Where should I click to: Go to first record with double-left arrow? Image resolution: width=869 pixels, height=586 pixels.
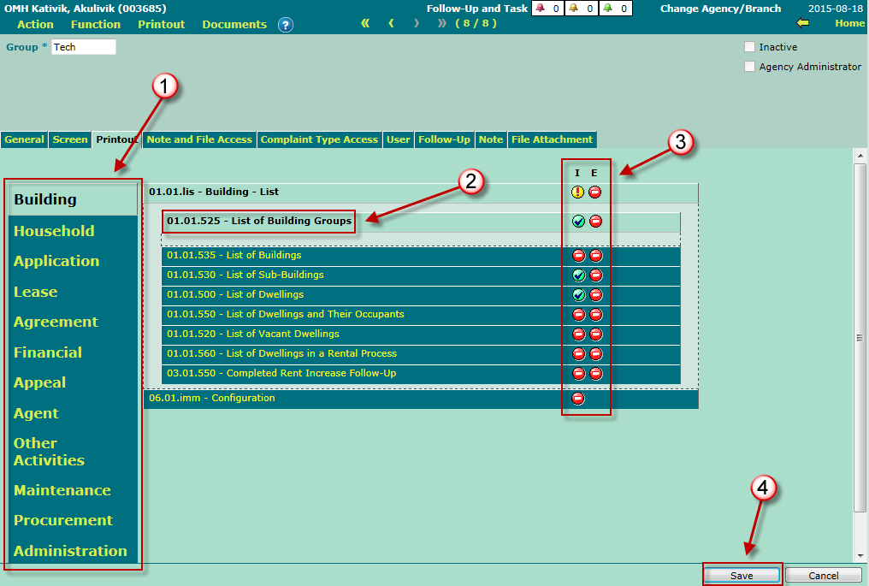(365, 23)
